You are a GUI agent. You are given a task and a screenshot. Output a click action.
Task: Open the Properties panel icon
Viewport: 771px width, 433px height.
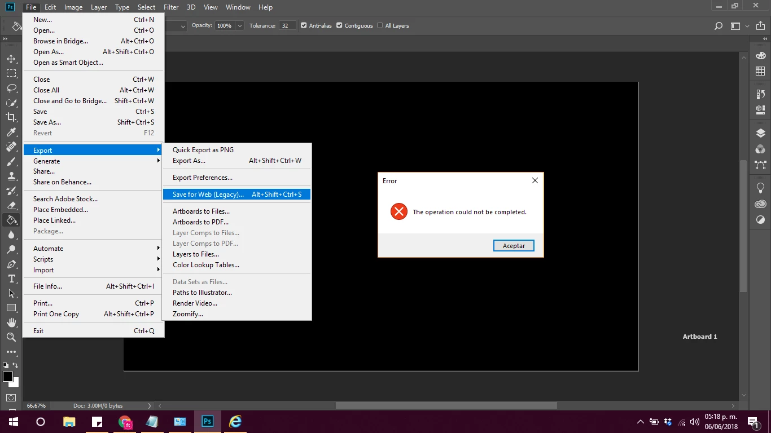[760, 110]
